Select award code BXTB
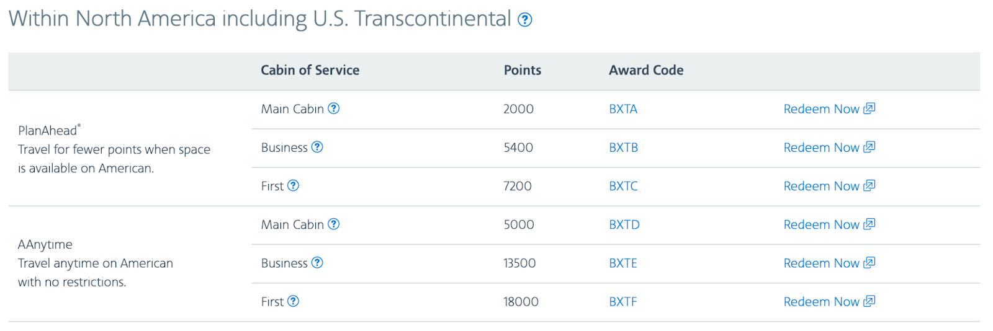This screenshot has height=331, width=993. [x=623, y=148]
